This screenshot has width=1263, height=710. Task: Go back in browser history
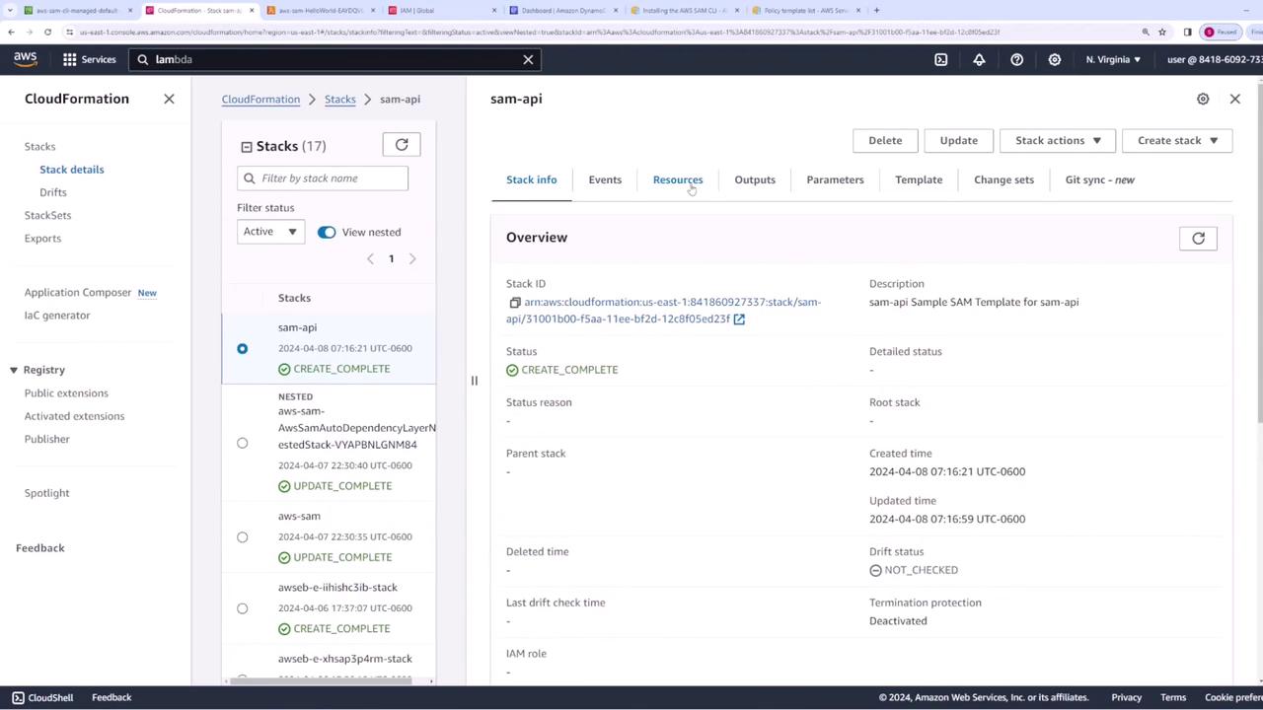point(11,32)
